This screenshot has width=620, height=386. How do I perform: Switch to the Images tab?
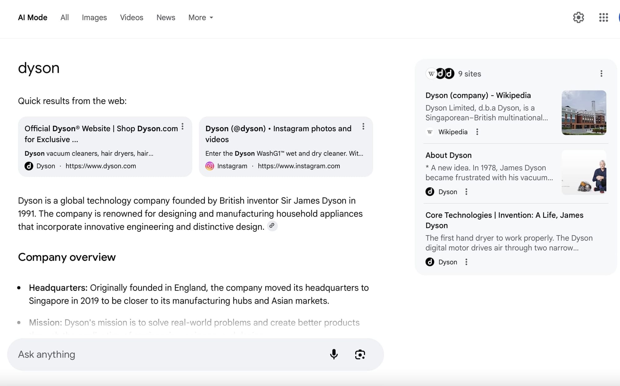click(x=94, y=18)
